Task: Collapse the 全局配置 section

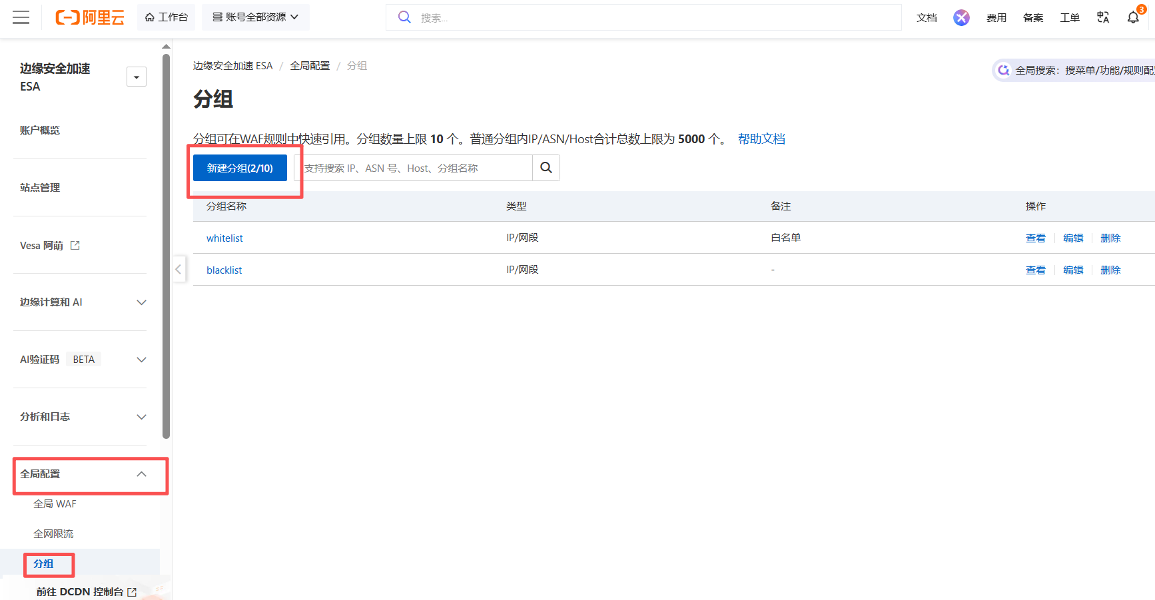Action: tap(83, 474)
